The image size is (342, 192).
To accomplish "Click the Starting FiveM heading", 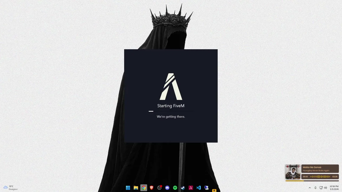I will 171,106.
